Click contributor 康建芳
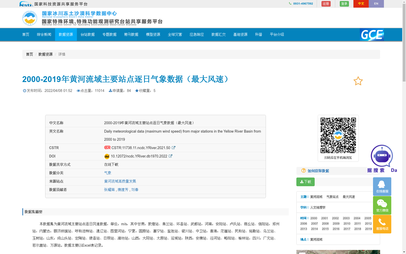This screenshot has width=406, height=254. 123,189
